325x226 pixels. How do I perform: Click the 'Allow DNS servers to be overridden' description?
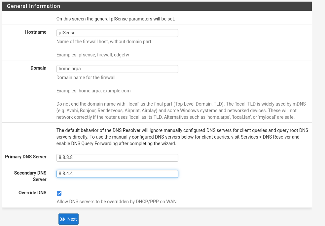coord(117,202)
